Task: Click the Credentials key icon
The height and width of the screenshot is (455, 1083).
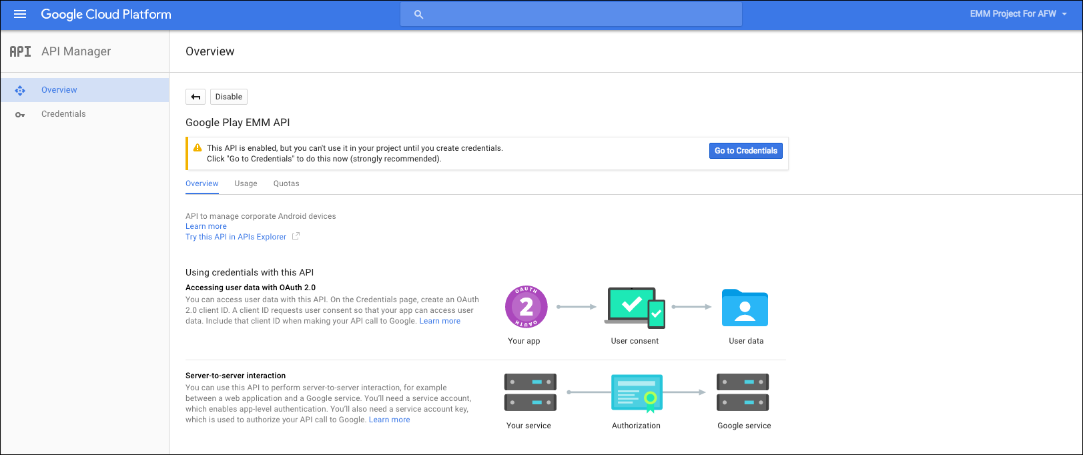Action: (20, 115)
